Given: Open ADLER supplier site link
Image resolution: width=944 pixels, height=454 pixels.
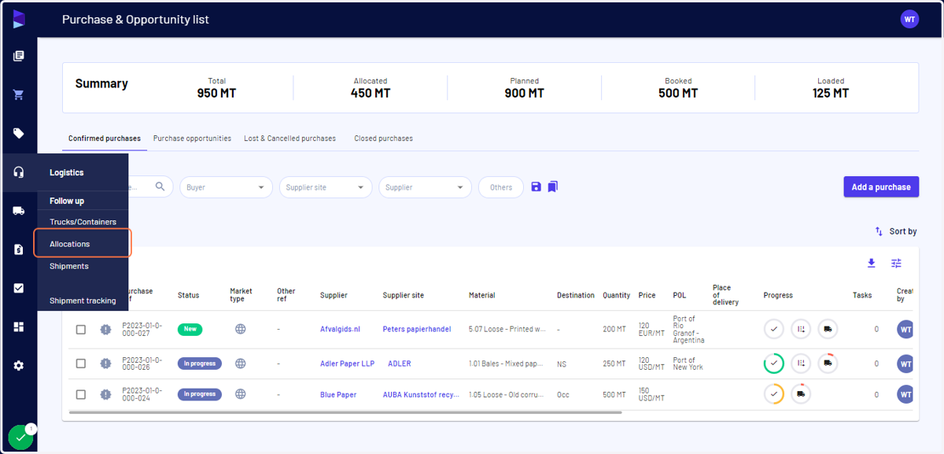Looking at the screenshot, I should tap(400, 364).
